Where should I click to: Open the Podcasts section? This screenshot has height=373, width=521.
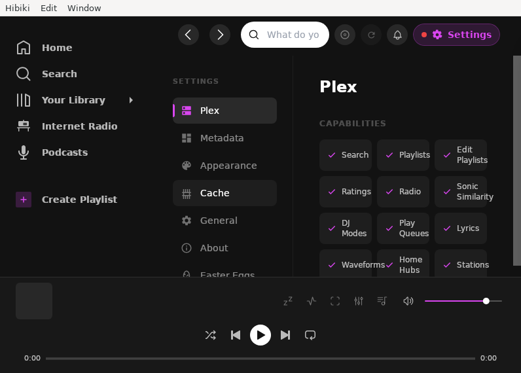point(52,152)
